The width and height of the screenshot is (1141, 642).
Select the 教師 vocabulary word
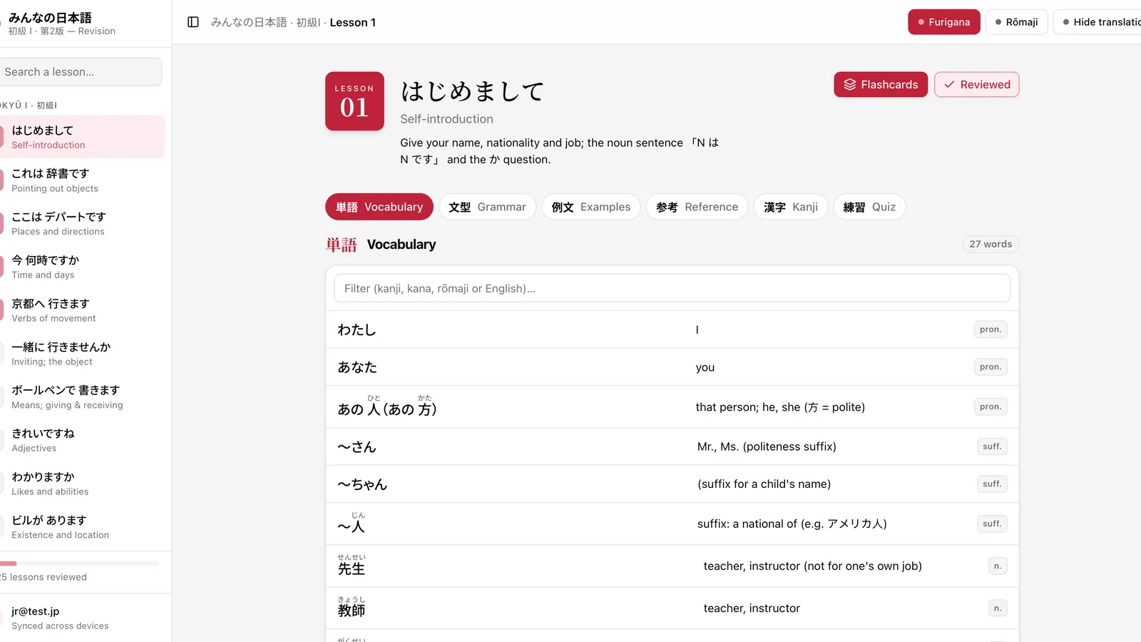click(352, 608)
